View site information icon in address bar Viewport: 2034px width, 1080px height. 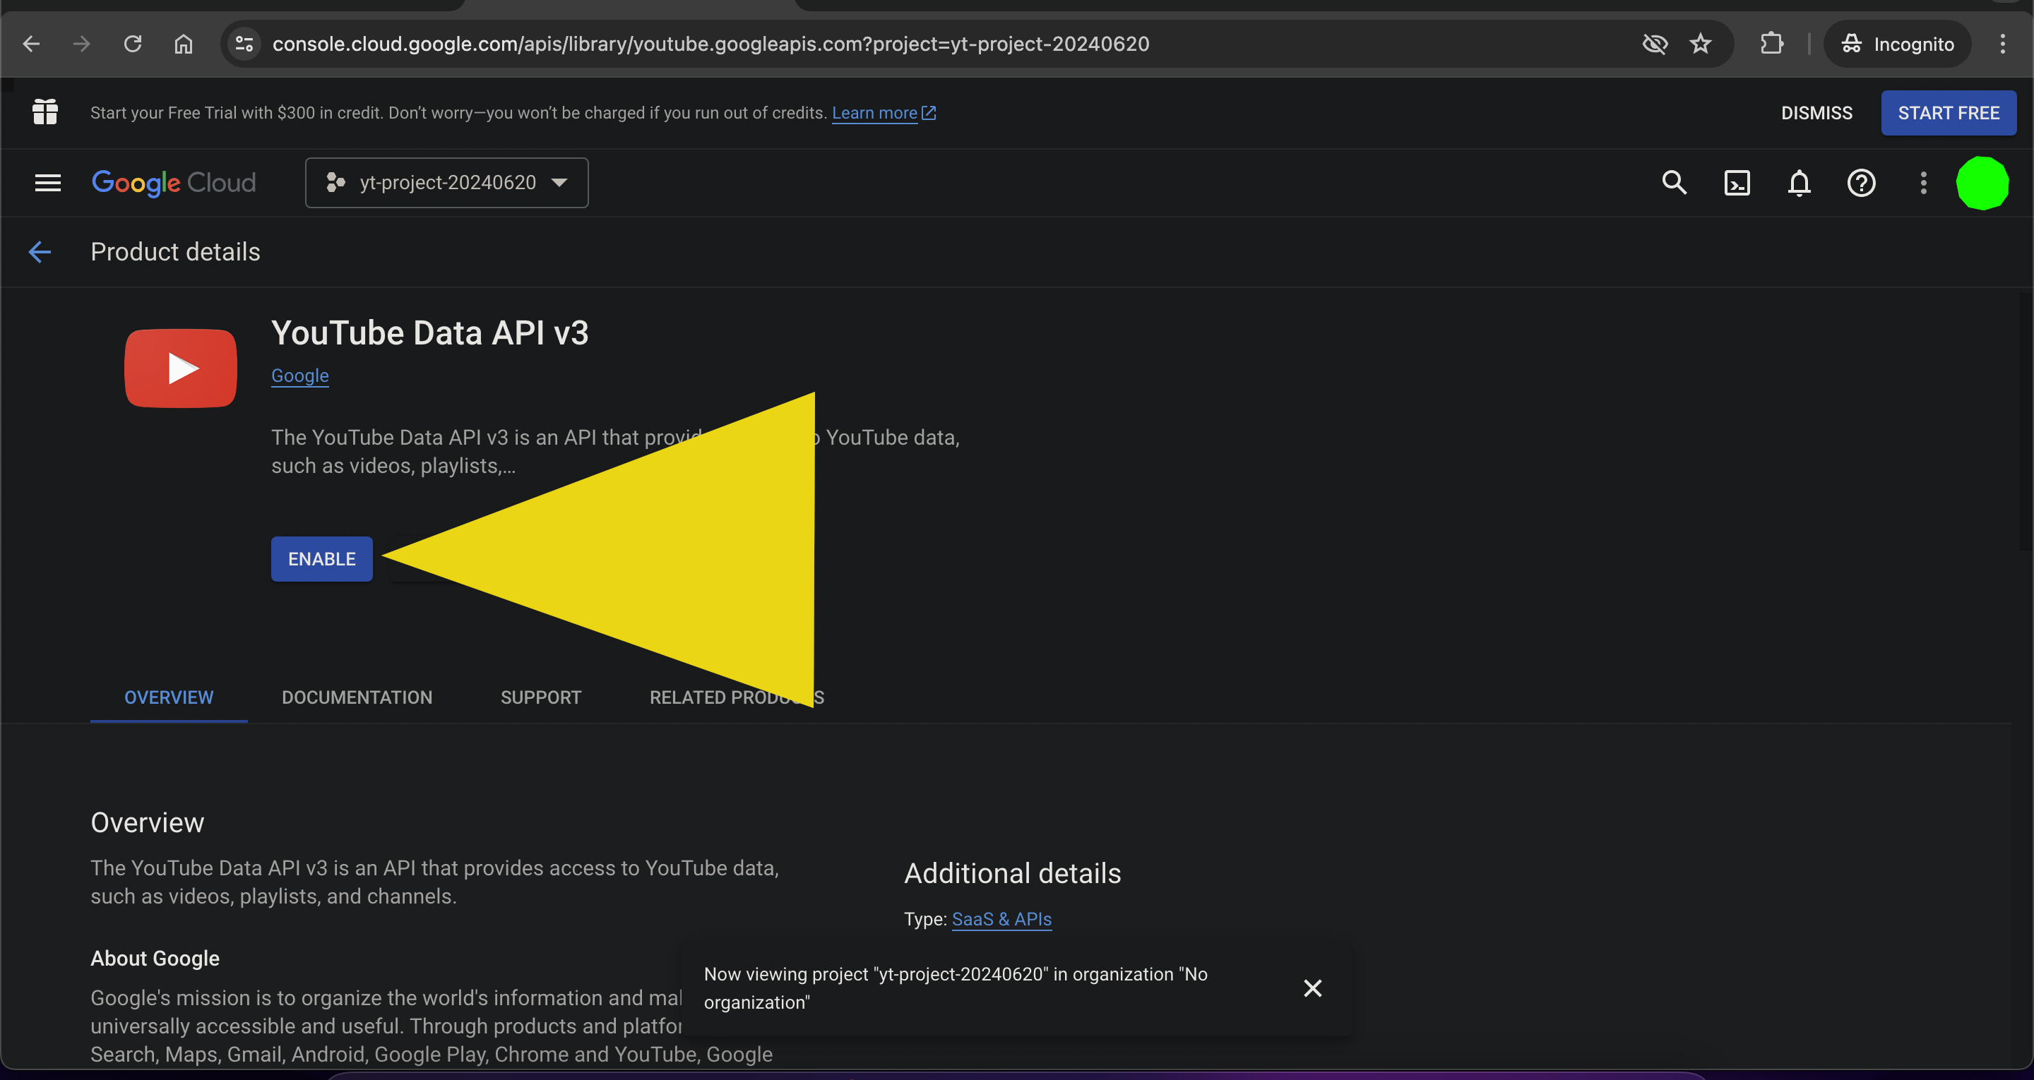245,44
